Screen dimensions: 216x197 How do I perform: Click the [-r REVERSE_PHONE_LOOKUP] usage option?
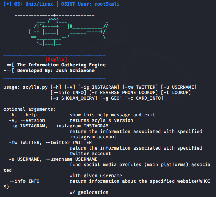point(124,93)
